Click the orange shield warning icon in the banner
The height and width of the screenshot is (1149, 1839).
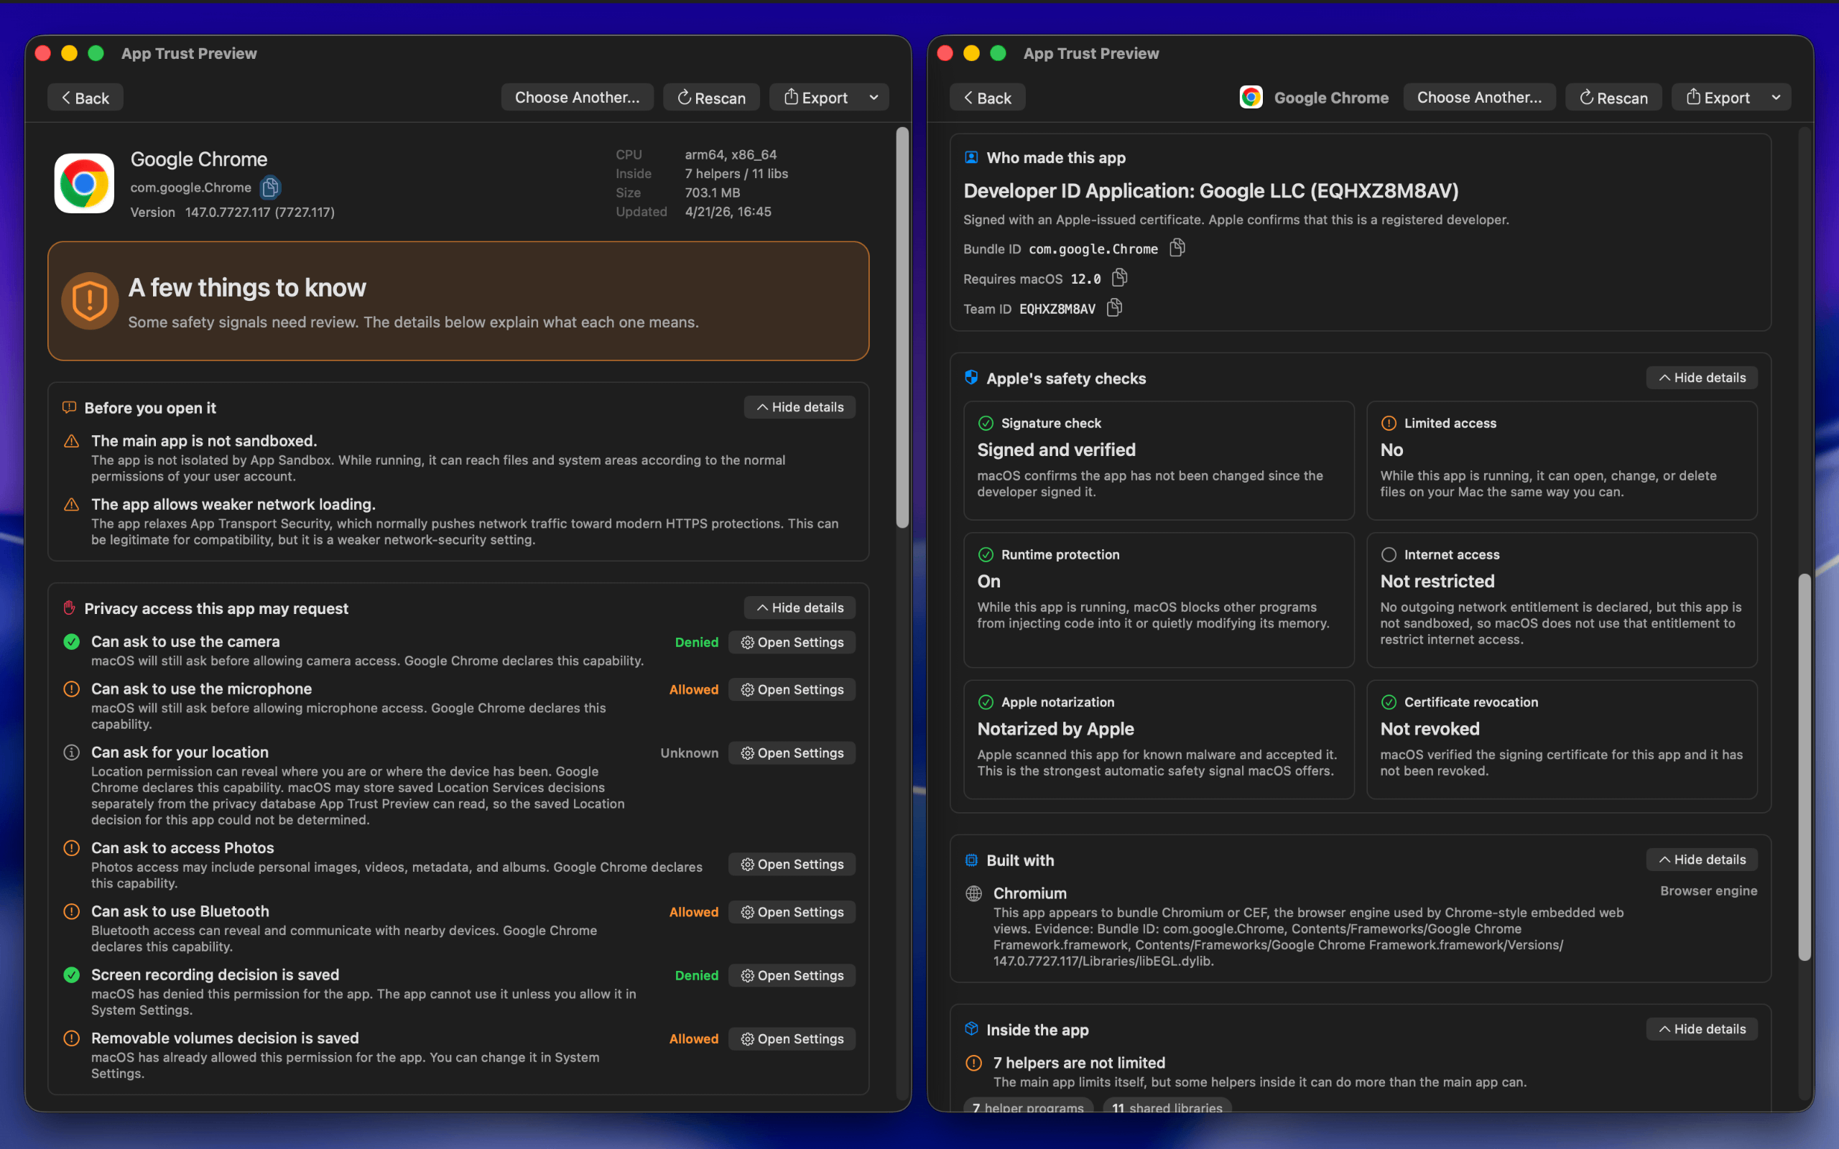coord(90,301)
